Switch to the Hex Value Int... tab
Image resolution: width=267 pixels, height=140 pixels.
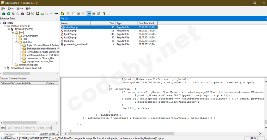(x=29, y=134)
